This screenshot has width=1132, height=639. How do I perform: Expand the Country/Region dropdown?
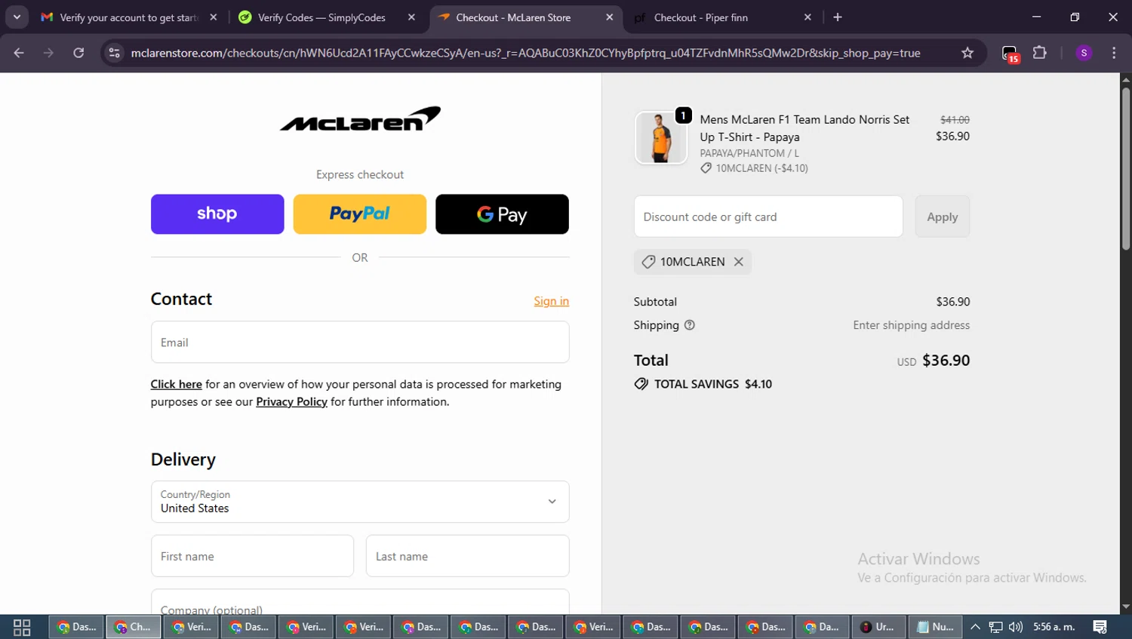click(x=360, y=502)
